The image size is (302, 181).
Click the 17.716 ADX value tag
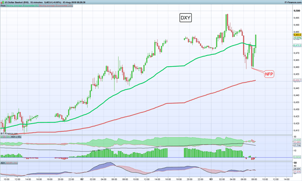pos(297,145)
